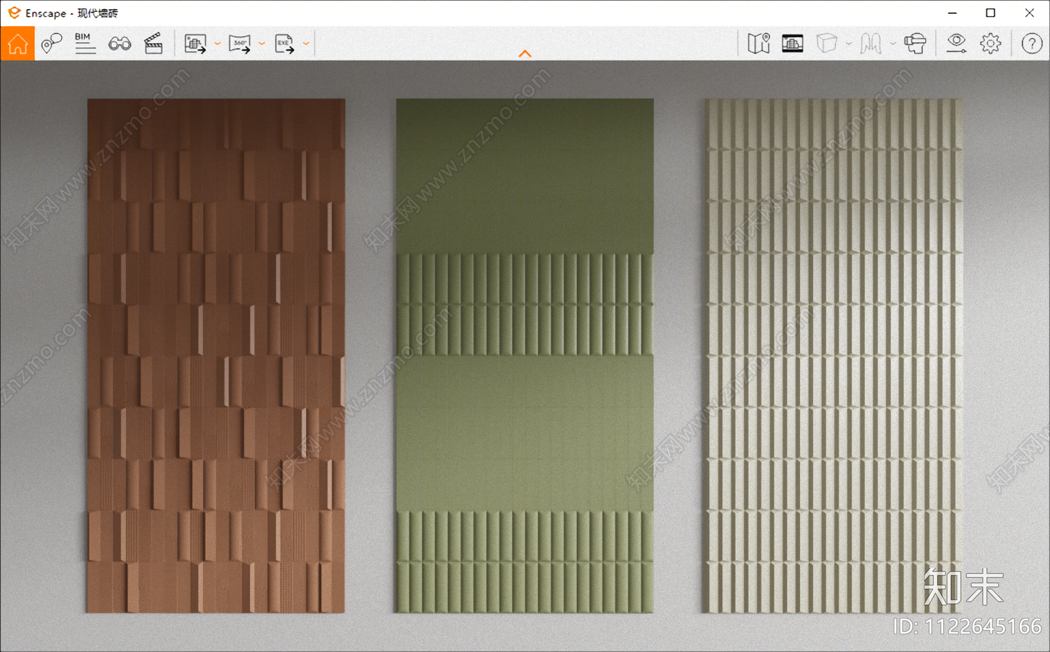Expand the EXE export dropdown arrow

306,44
